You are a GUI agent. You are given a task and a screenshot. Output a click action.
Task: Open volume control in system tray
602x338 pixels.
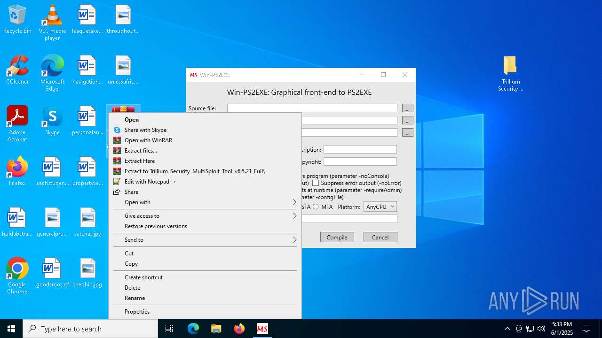541,329
